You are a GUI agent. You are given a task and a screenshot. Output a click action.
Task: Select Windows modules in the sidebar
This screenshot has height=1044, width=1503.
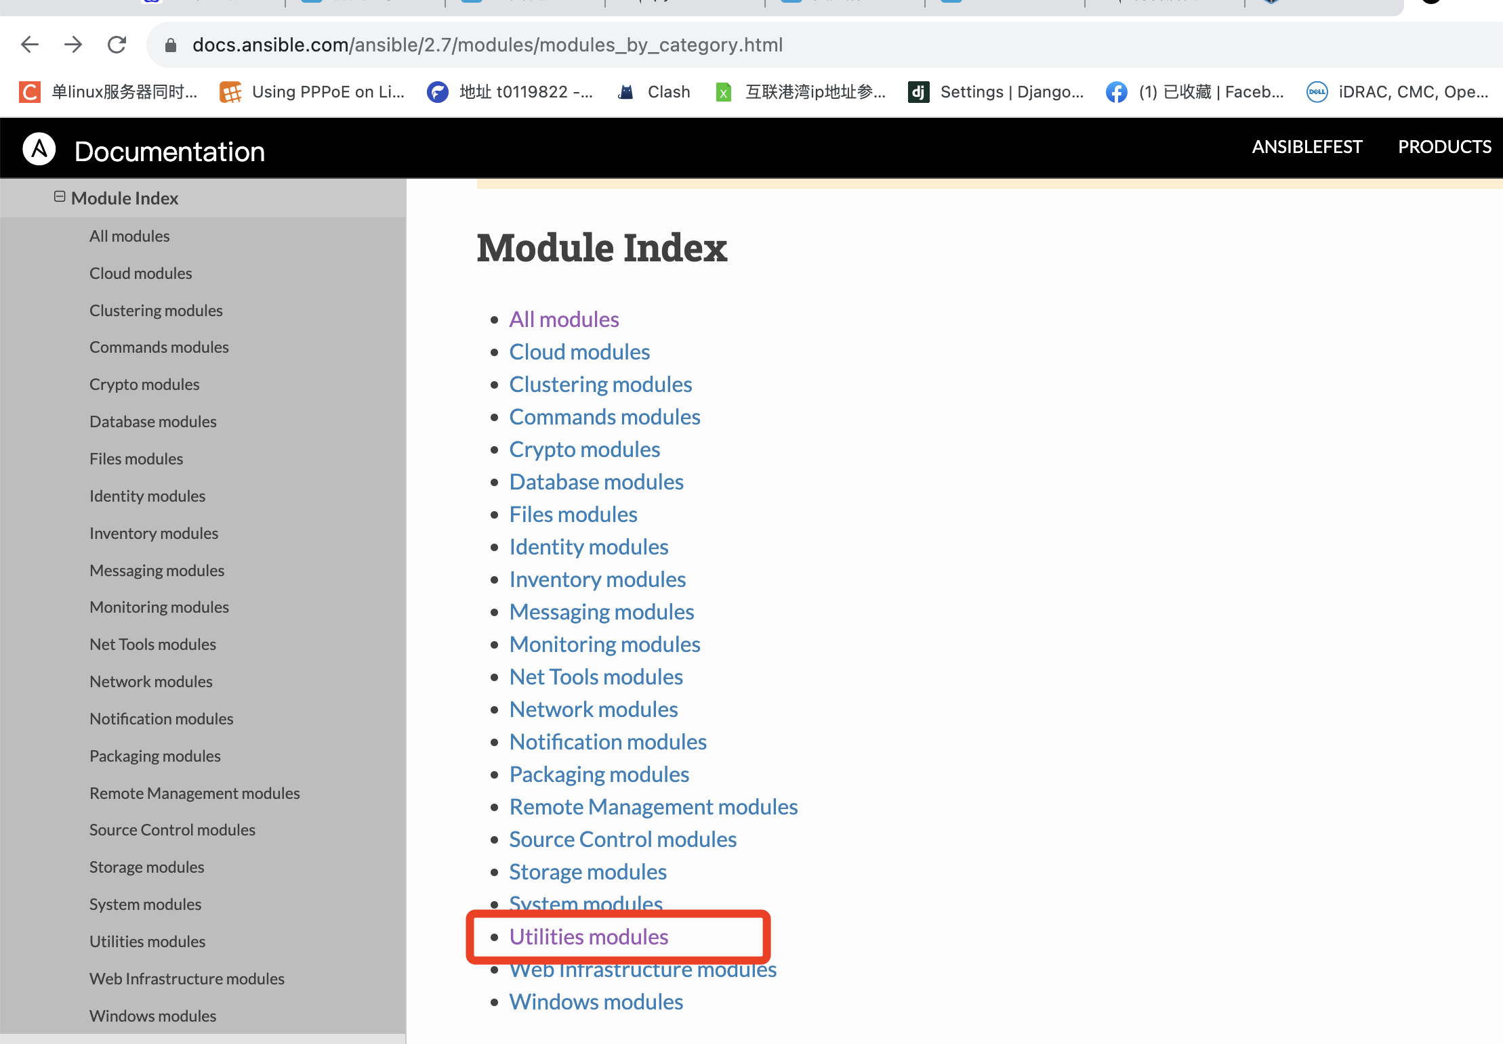[152, 1016]
